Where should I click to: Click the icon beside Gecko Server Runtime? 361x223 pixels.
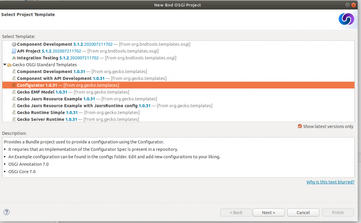[14, 119]
